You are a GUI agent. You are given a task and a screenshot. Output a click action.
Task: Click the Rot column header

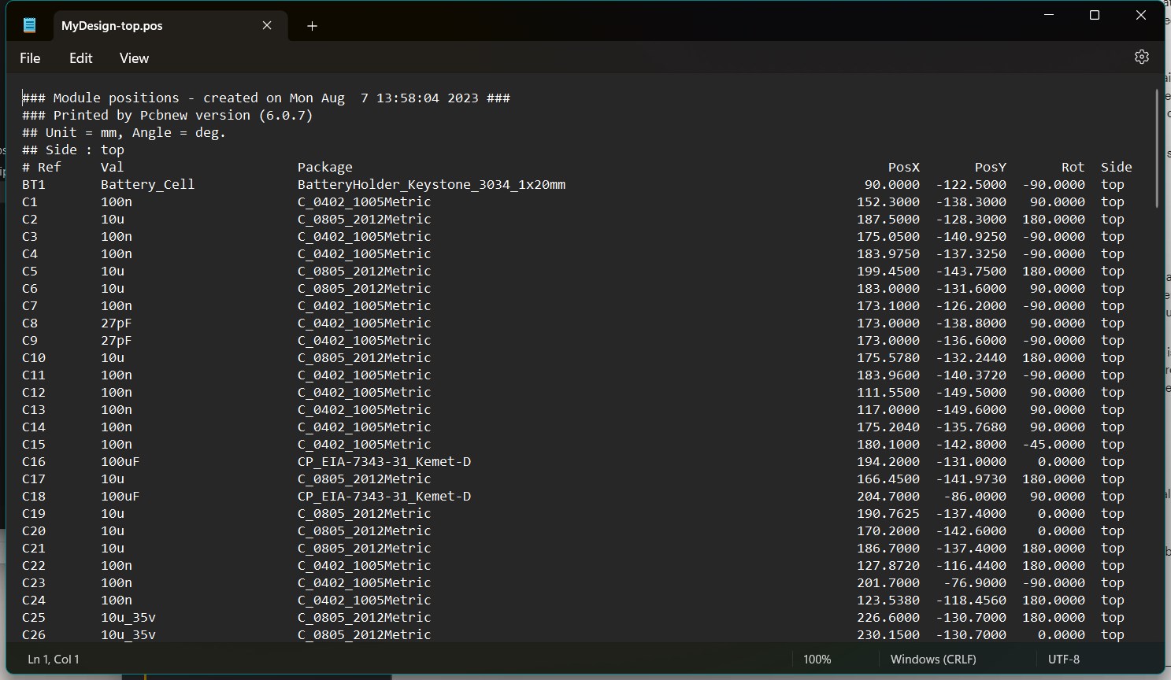[x=1073, y=167]
